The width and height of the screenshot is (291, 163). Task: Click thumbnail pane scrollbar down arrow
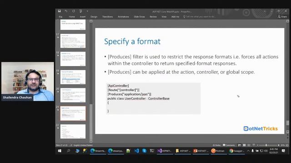pos(91,141)
